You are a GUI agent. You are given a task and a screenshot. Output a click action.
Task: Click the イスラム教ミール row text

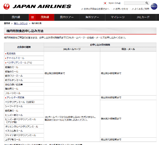14,131
